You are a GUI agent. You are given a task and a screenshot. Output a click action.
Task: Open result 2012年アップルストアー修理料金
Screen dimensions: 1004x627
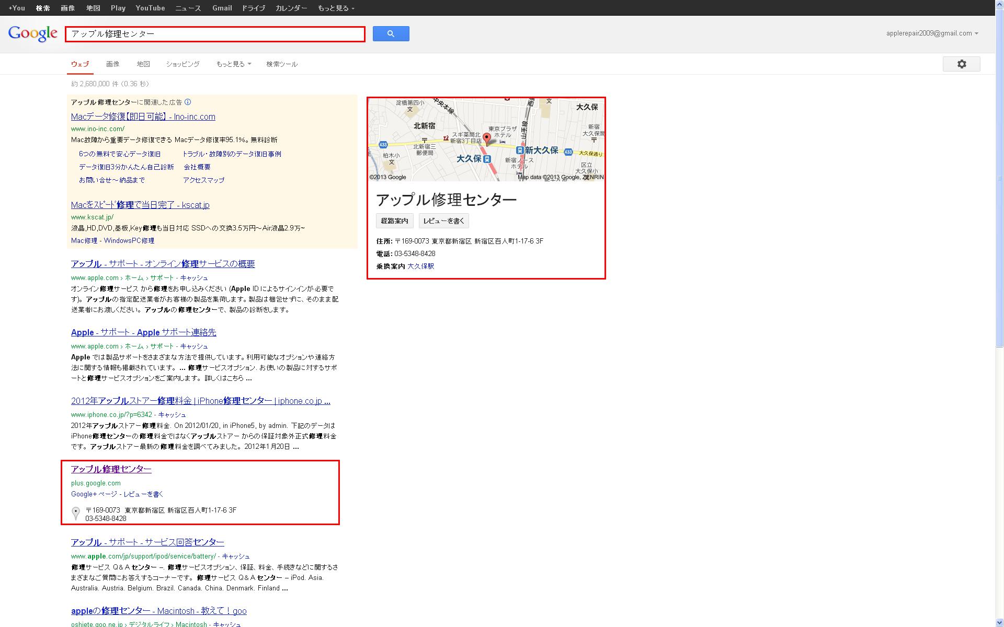201,401
